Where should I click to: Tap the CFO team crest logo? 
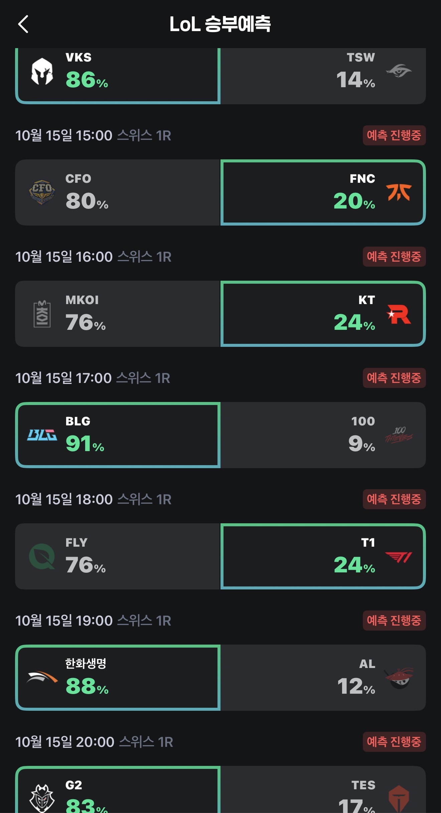click(42, 192)
